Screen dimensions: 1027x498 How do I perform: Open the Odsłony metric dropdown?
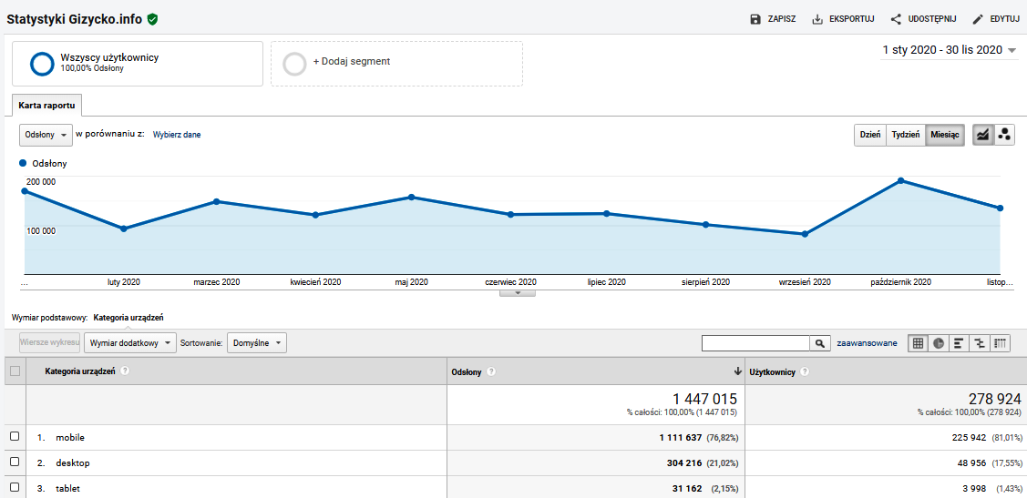click(x=46, y=135)
